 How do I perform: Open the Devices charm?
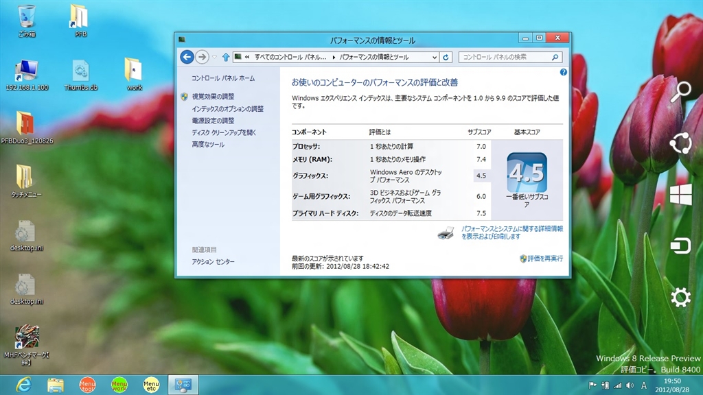(x=680, y=246)
